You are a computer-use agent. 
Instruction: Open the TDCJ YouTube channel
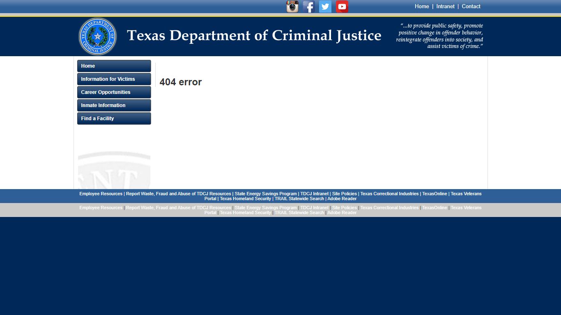point(341,6)
